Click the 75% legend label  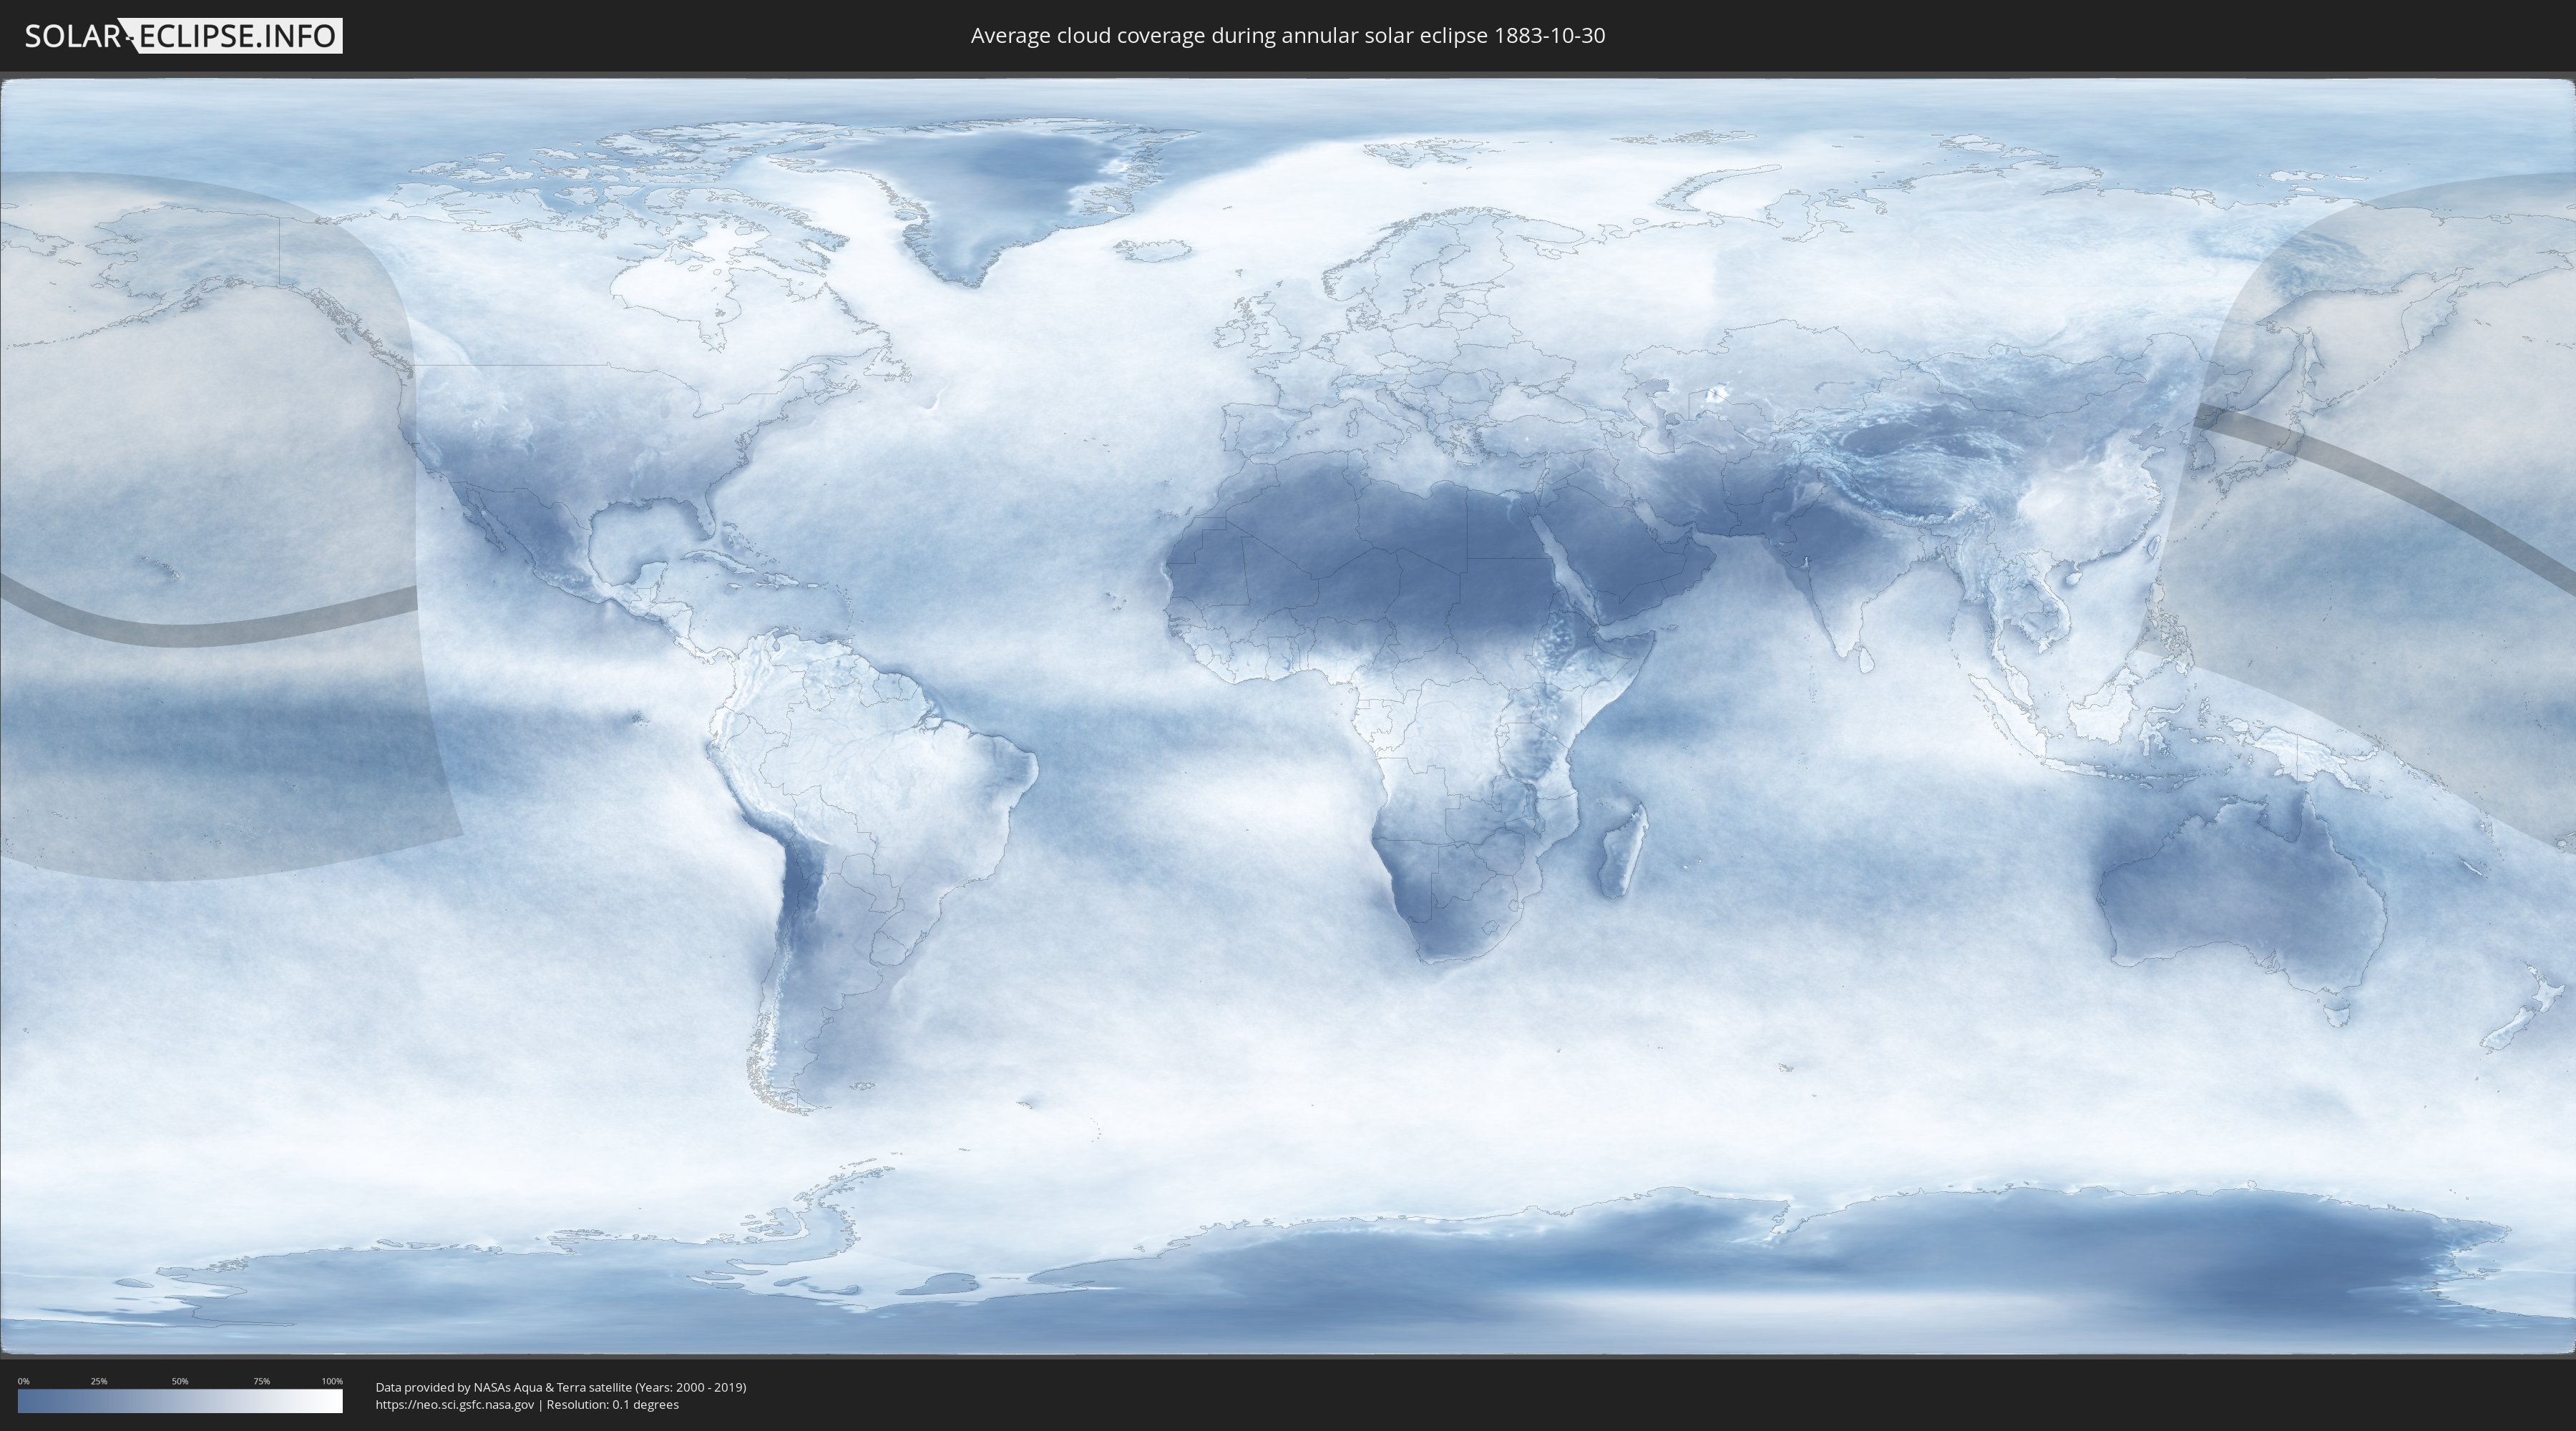coord(261,1381)
